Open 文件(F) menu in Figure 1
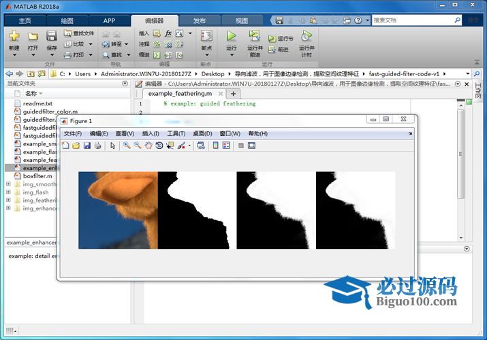This screenshot has height=340, width=487. coord(73,133)
